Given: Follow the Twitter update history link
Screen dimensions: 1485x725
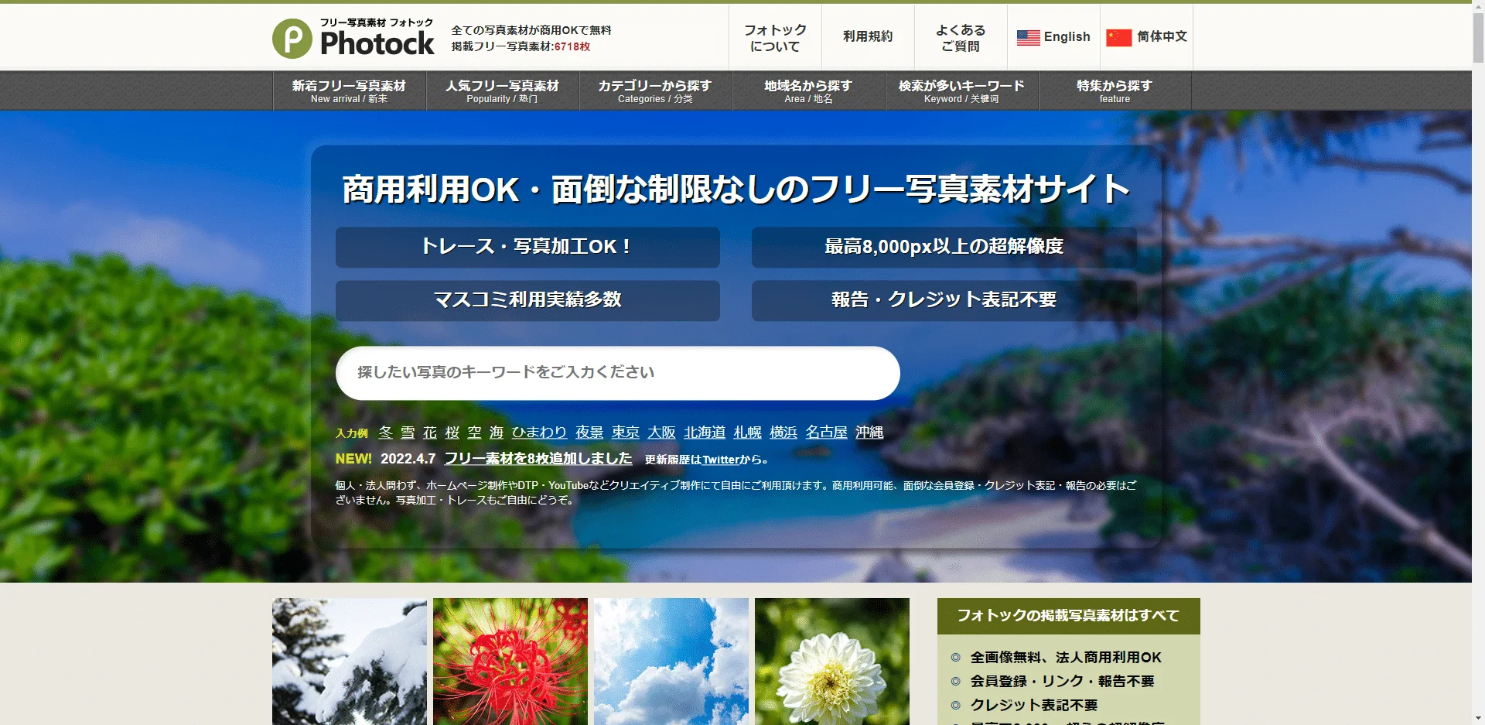Looking at the screenshot, I should [x=721, y=460].
